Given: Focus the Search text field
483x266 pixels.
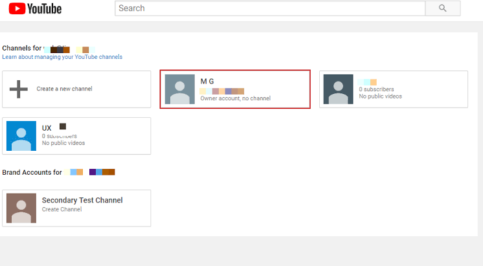Looking at the screenshot, I should click(269, 8).
